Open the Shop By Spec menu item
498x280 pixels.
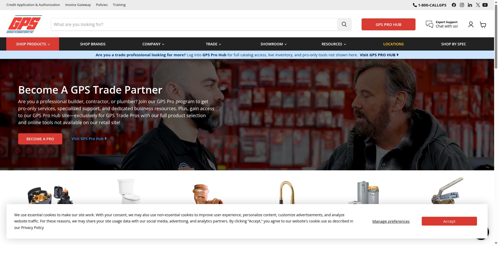click(454, 44)
